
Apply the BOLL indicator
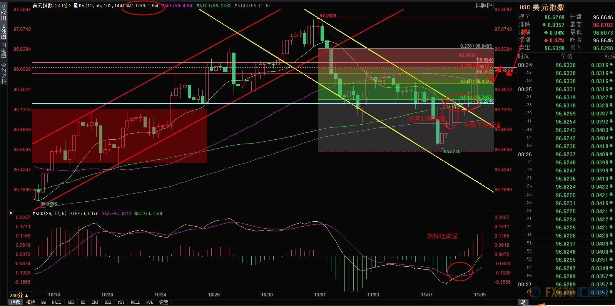[x=135, y=302]
